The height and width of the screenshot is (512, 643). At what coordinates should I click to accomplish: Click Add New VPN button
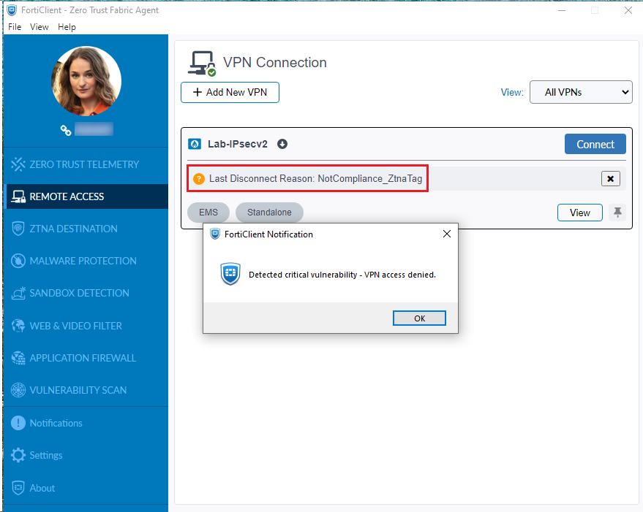click(x=230, y=92)
